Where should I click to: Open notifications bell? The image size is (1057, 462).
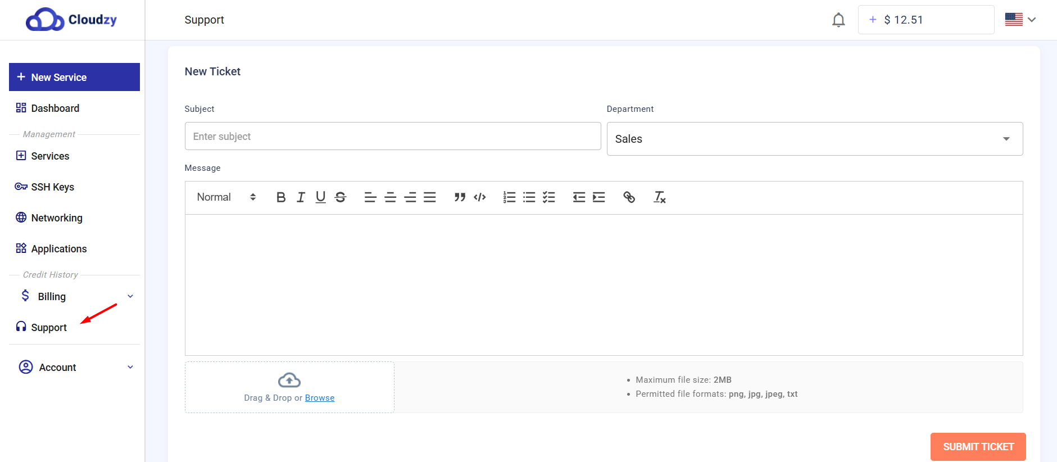pos(838,20)
